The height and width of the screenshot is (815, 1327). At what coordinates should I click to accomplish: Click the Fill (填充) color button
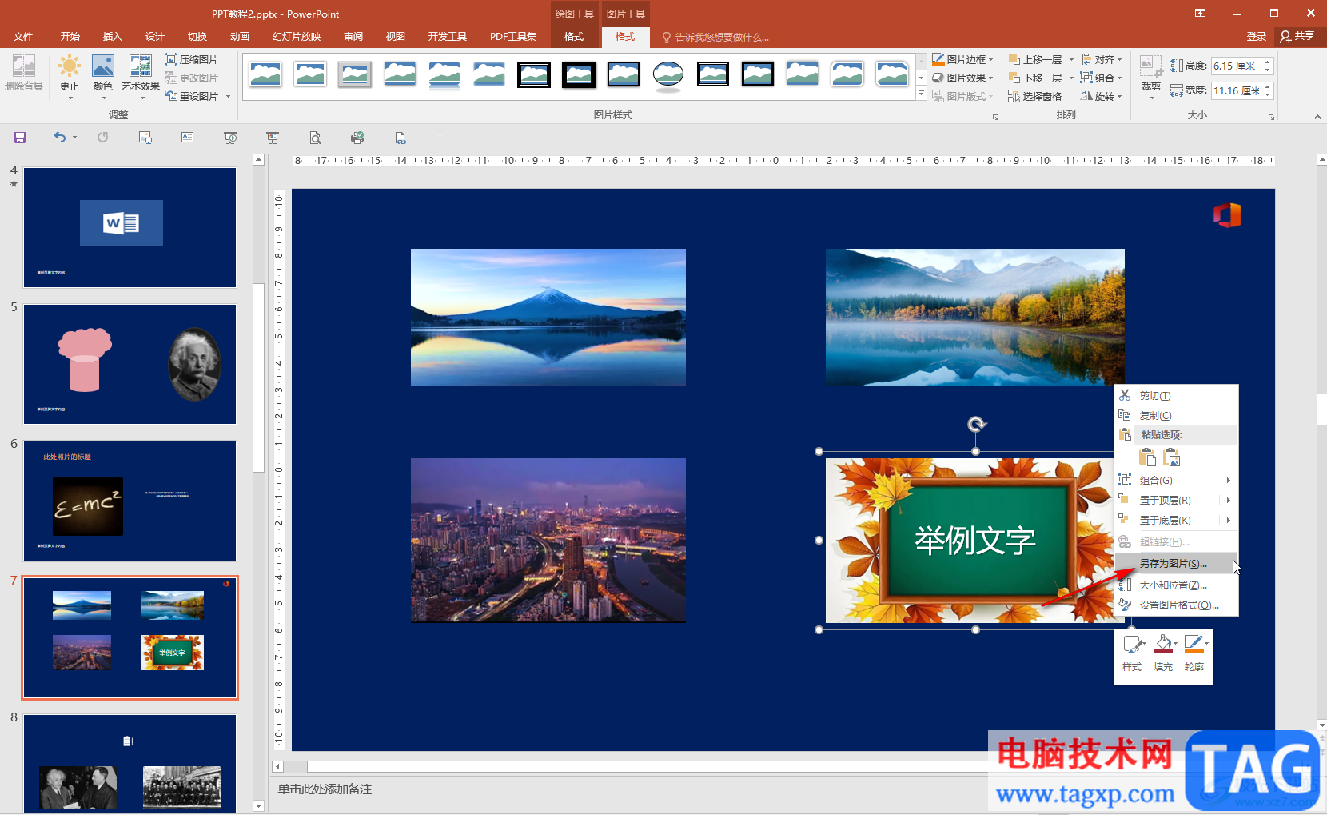pyautogui.click(x=1164, y=653)
